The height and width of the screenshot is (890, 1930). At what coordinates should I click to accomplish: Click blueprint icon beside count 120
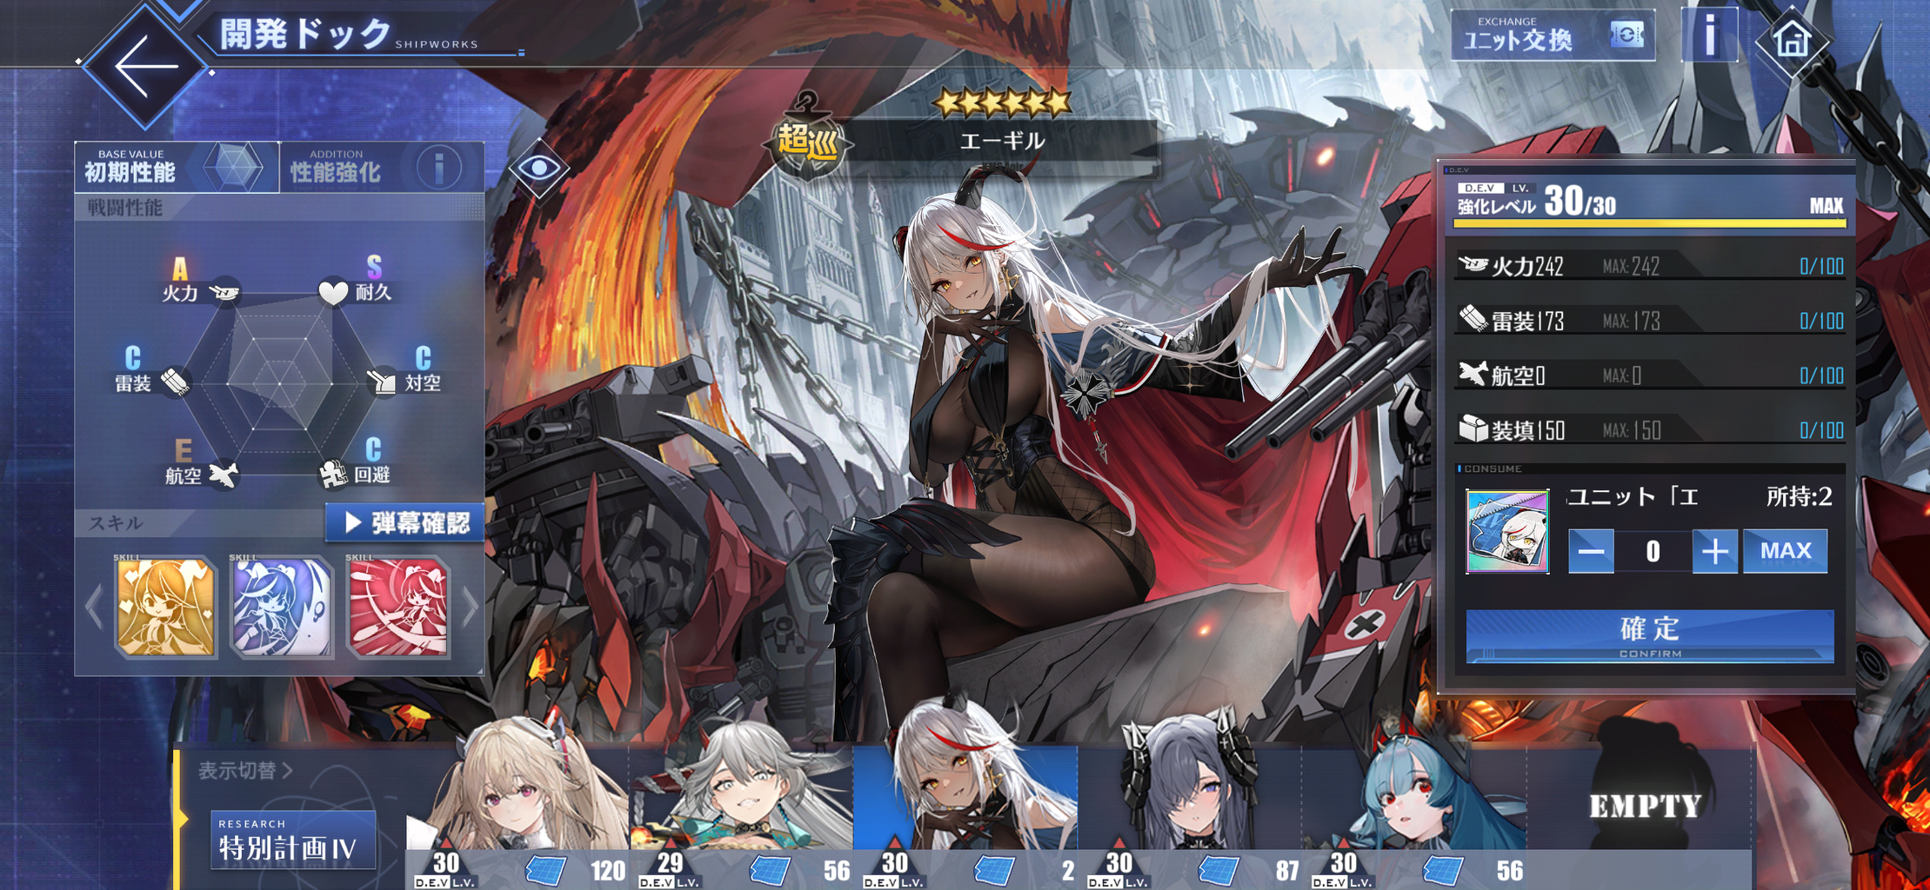[x=546, y=869]
